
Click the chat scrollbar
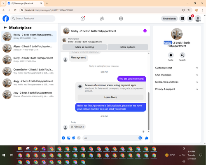(x=148, y=111)
